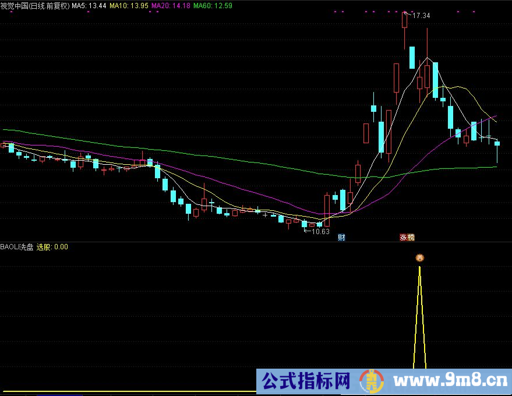Select the MA20 moving average label
Image resolution: width=512 pixels, height=396 pixels.
[171, 6]
